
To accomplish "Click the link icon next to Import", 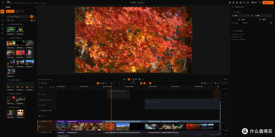I will (17, 11).
